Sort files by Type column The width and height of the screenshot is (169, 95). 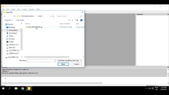[x=77, y=23]
